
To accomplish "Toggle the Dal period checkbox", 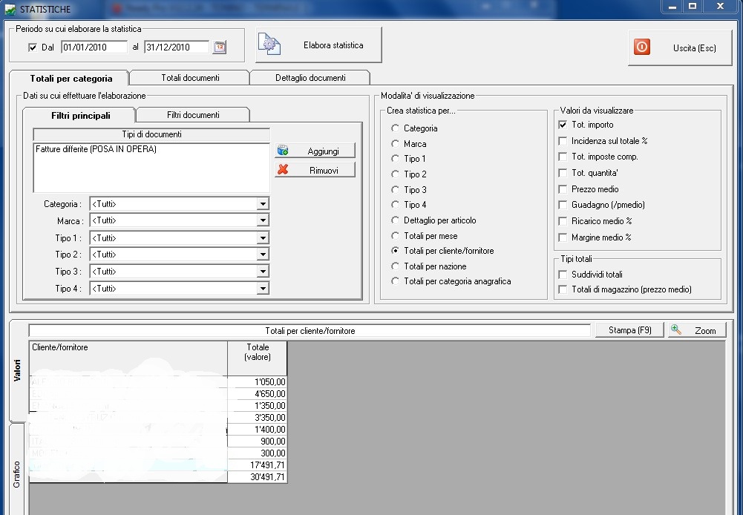I will pyautogui.click(x=33, y=47).
